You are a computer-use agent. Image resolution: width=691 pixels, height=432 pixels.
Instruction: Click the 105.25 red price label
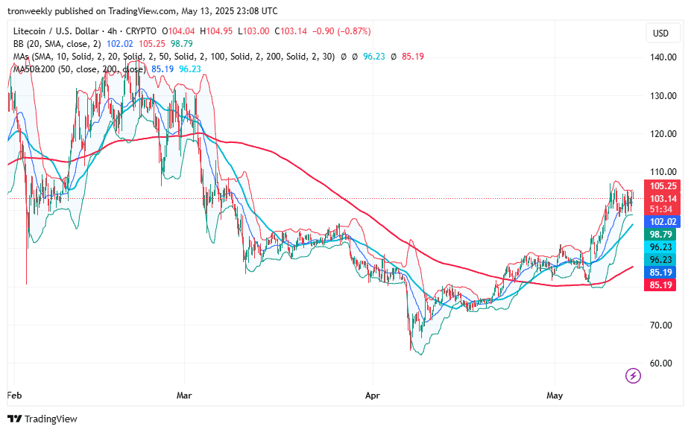[663, 186]
